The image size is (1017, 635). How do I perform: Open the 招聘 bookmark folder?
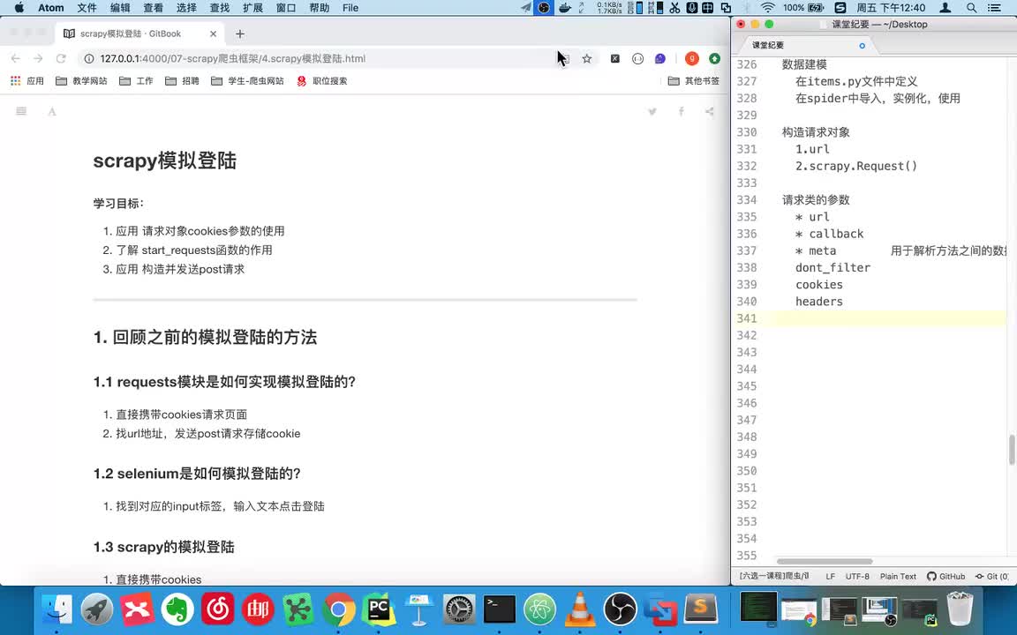(182, 81)
